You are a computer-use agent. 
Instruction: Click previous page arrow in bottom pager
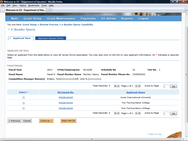[x=118, y=113]
